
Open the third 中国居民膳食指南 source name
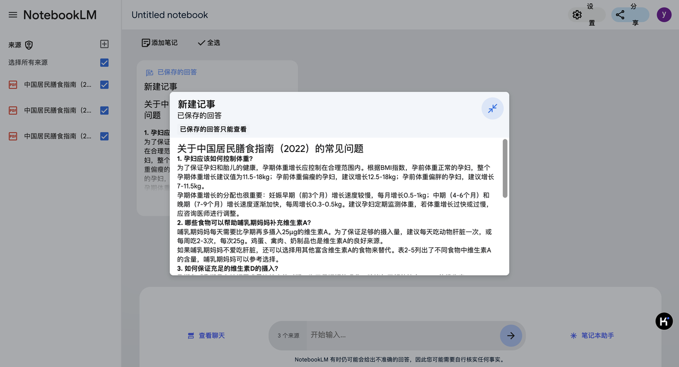tap(58, 136)
